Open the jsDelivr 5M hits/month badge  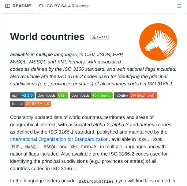tap(136, 95)
